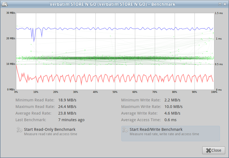This screenshot has height=158, width=229.
Task: Click the 30 MB/s axis label
Action: 11,13
